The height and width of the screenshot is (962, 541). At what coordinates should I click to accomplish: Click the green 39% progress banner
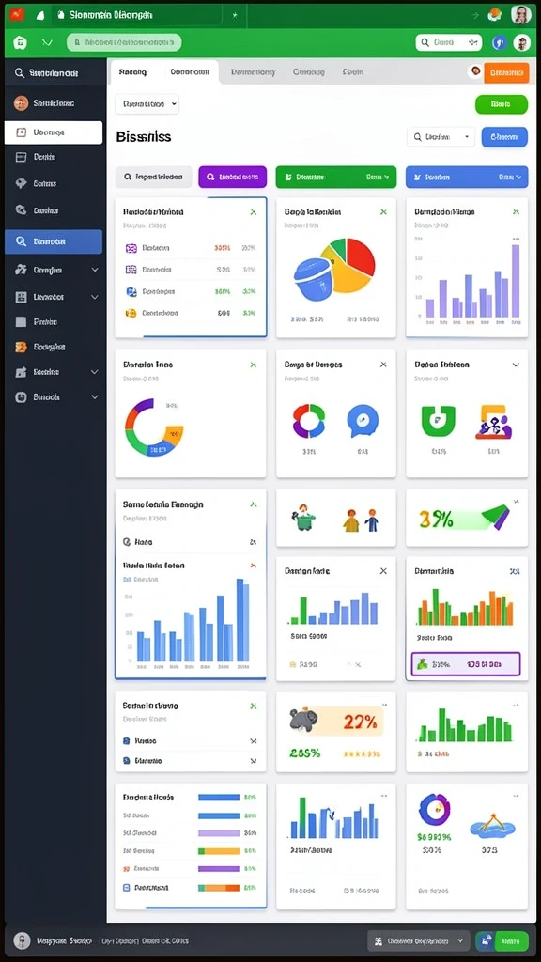tap(464, 519)
